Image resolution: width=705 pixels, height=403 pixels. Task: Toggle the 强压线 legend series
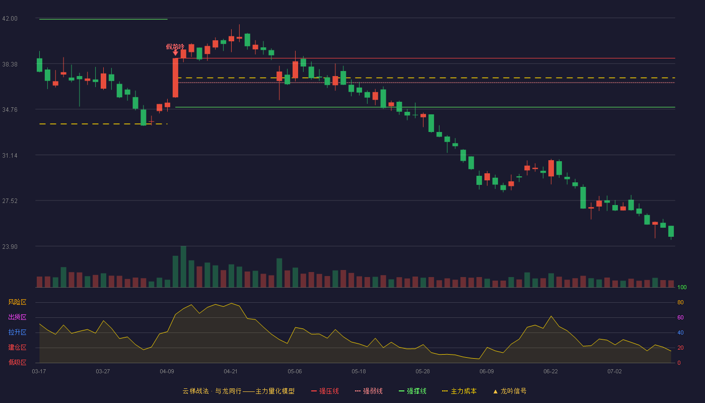point(325,391)
